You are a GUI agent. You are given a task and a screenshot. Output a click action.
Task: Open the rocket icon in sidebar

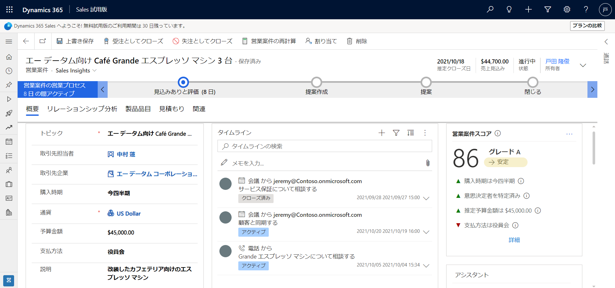9,113
